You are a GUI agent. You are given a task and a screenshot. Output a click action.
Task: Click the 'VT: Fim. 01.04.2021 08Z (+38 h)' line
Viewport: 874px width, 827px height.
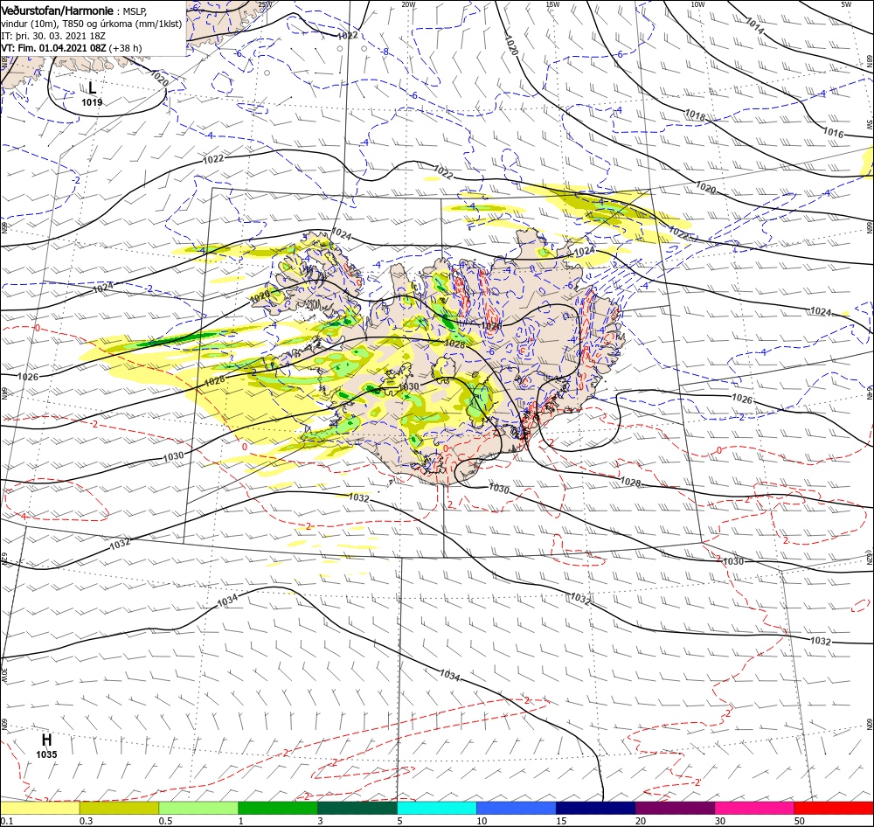pos(72,48)
